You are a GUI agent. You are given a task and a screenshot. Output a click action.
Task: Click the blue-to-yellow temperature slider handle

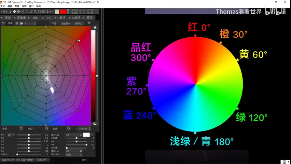[29, 135]
